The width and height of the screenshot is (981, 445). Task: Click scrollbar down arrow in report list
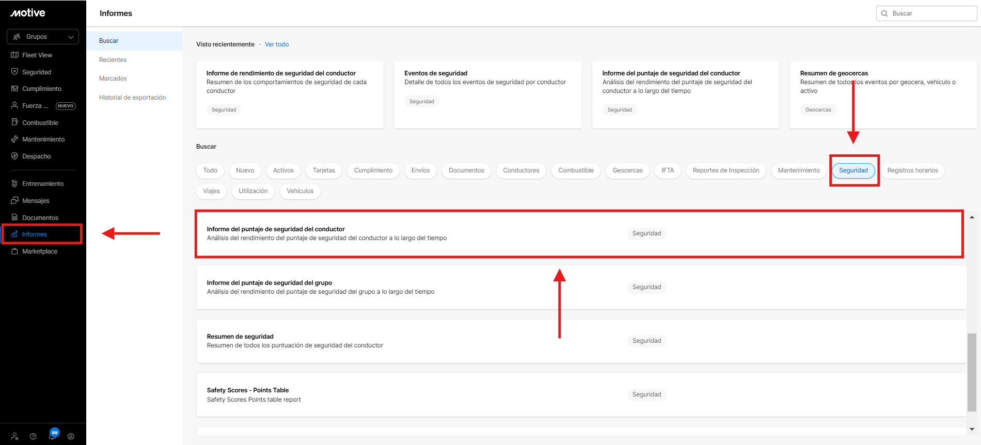tap(972, 429)
